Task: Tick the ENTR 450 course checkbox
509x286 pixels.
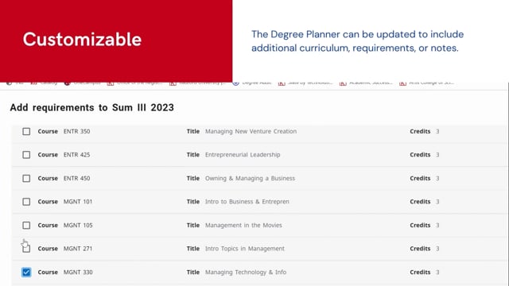Action: pyautogui.click(x=26, y=178)
